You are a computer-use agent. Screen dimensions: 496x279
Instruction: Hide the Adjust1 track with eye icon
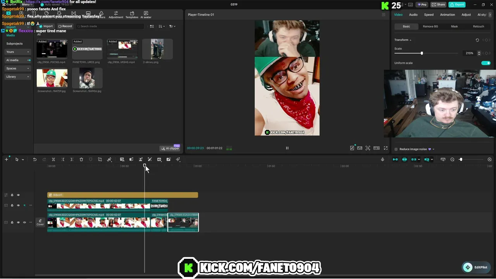(x=18, y=195)
